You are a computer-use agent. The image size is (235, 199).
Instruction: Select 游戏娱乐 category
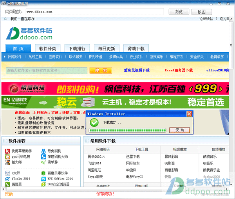pos(156,57)
